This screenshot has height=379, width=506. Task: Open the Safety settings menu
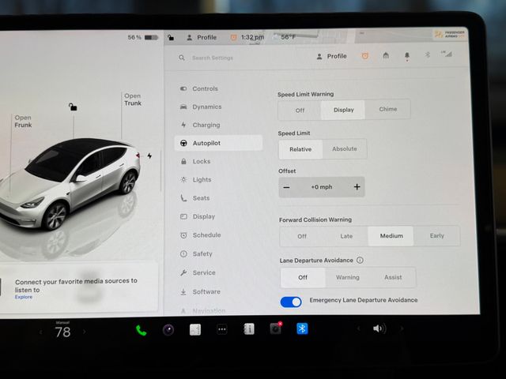coord(218,253)
